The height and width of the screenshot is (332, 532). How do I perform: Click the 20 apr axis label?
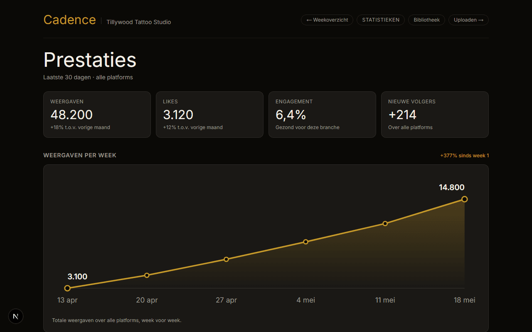pyautogui.click(x=147, y=300)
